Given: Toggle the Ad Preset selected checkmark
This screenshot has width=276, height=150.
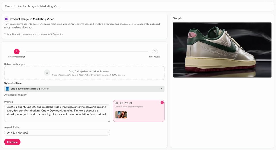Looking at the screenshot, I should pyautogui.click(x=162, y=102).
